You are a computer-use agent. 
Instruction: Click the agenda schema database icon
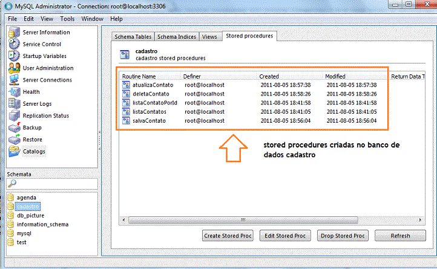click(10, 198)
